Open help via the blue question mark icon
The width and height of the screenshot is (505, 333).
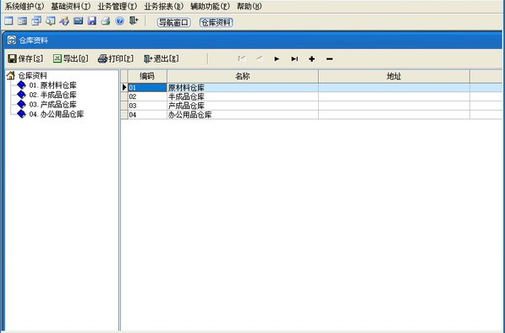(x=120, y=21)
